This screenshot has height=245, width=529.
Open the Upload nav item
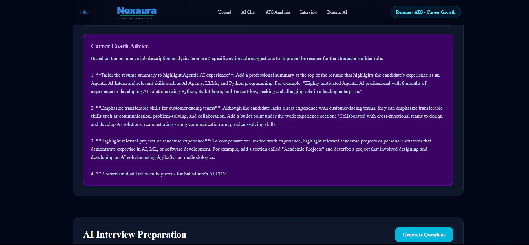(x=224, y=12)
